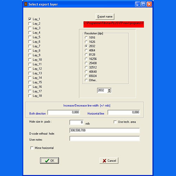Choose the Other.. resolution option
176x176 pixels.
tap(86, 80)
